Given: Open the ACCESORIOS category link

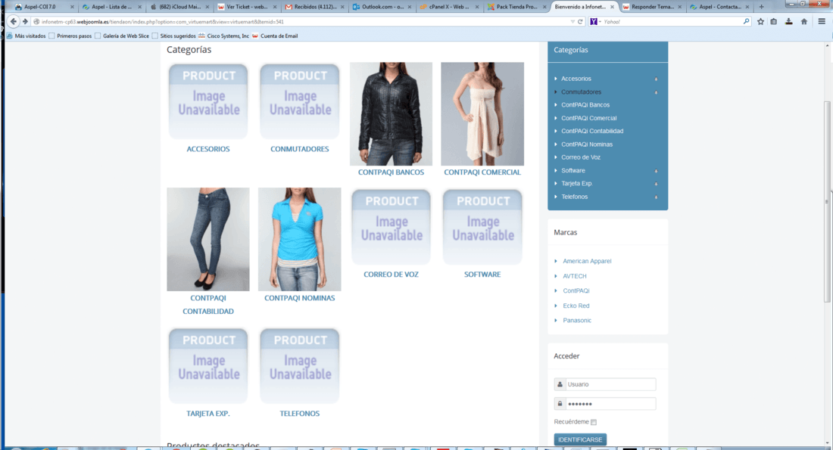Looking at the screenshot, I should [x=208, y=149].
